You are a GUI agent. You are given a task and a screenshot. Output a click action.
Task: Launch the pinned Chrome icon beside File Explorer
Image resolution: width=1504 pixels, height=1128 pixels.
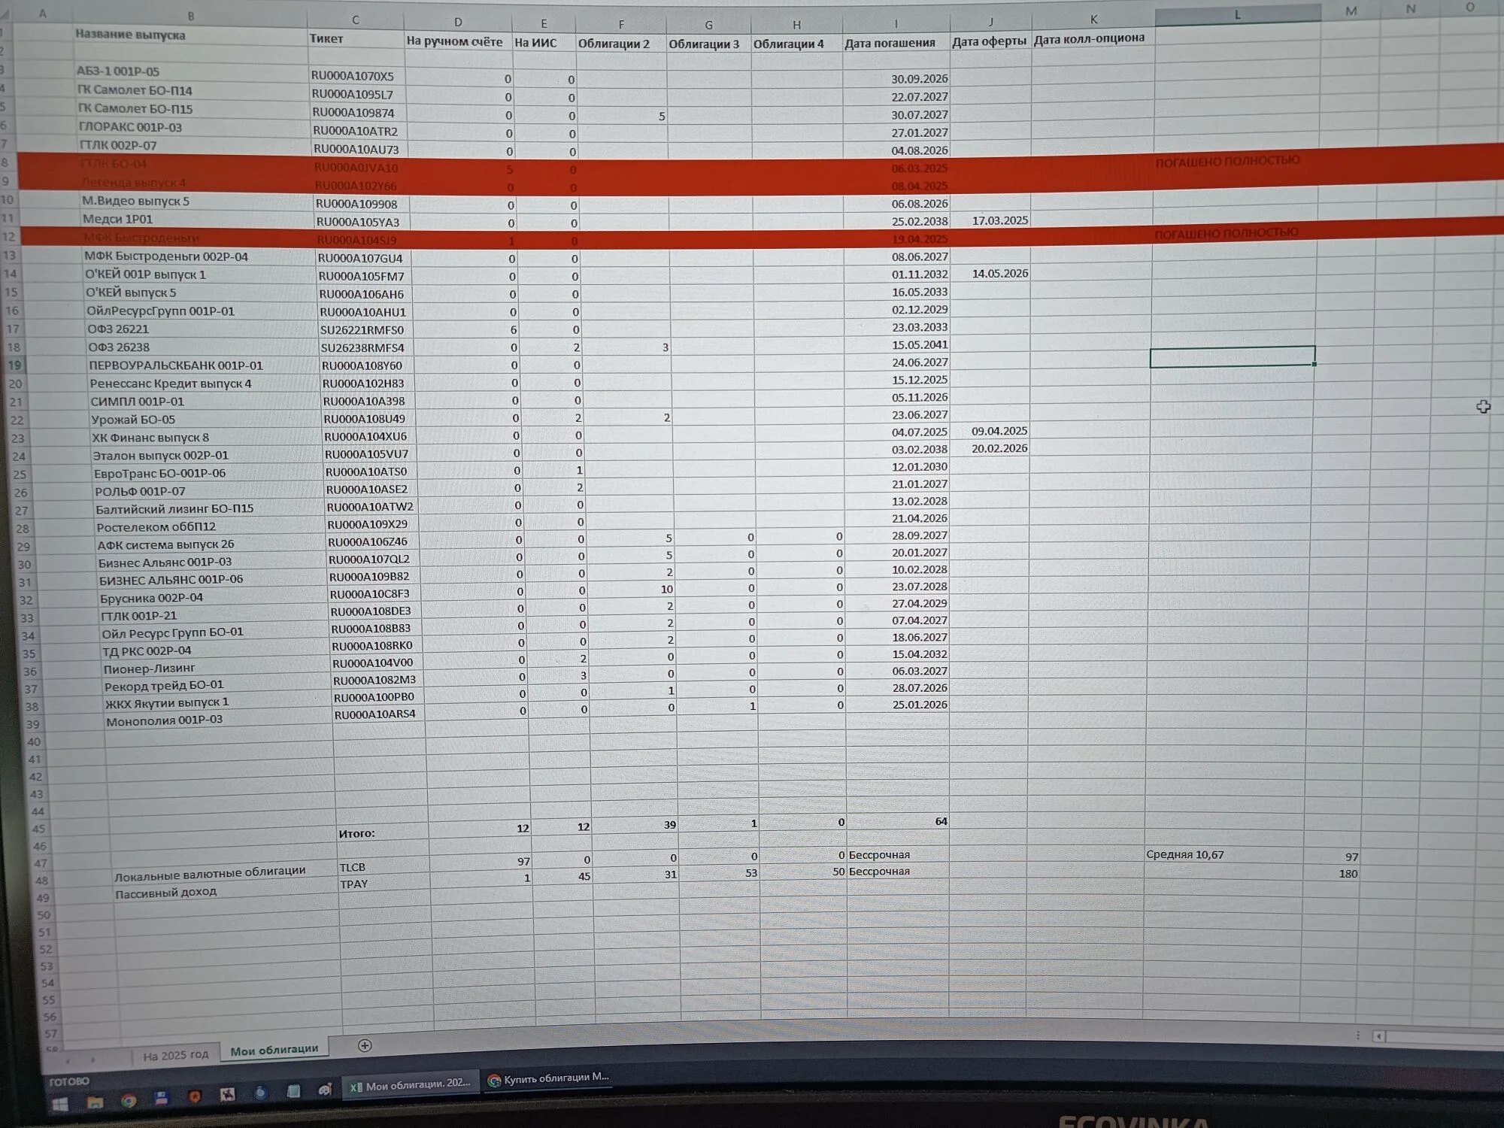click(129, 1101)
